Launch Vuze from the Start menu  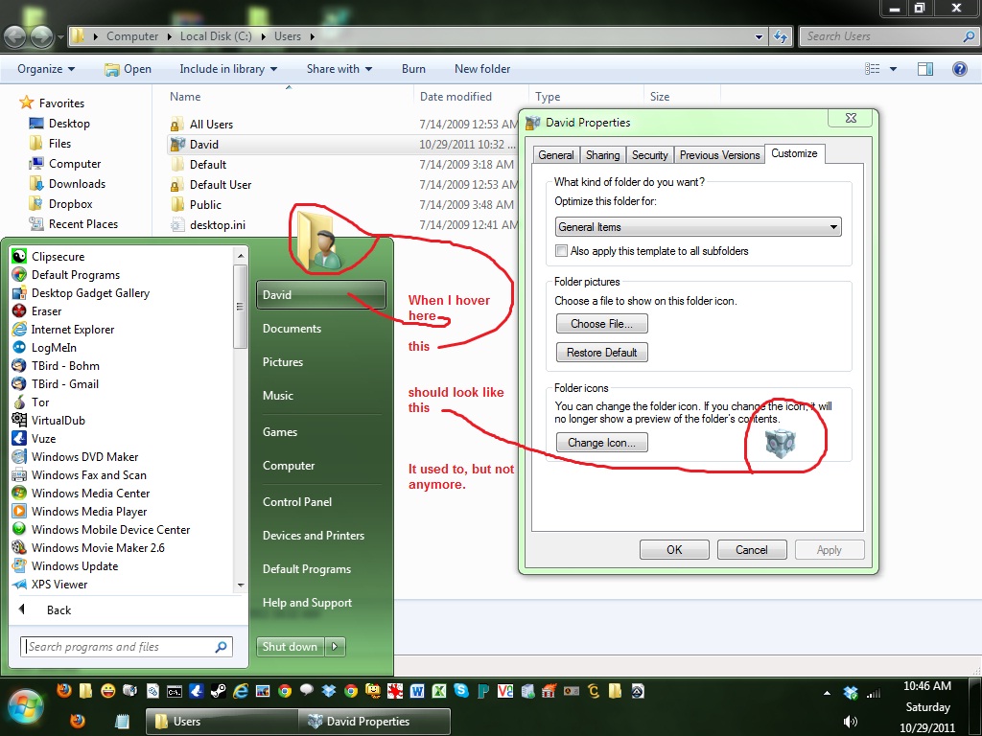(x=45, y=438)
